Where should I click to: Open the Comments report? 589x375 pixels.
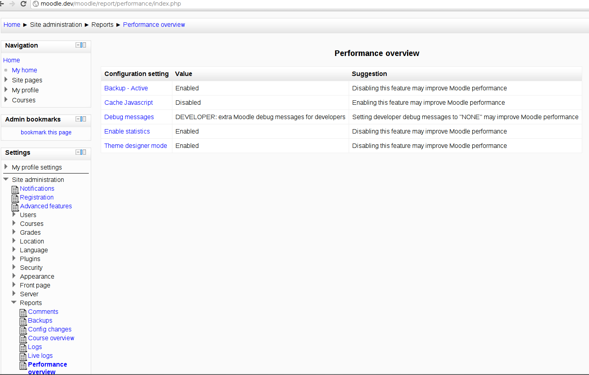coord(43,311)
